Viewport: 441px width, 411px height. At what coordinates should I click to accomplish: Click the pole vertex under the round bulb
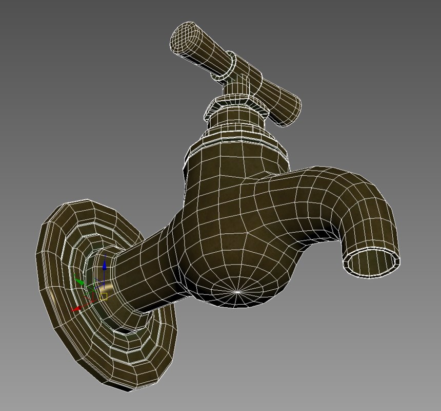pos(237,292)
